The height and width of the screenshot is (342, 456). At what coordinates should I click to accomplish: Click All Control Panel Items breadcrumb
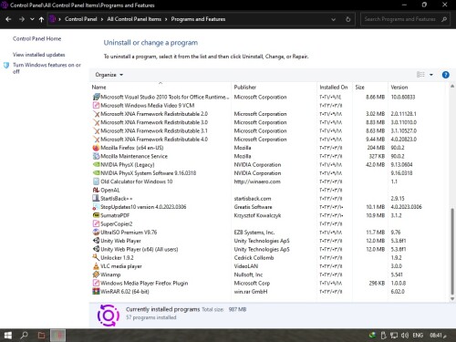134,19
